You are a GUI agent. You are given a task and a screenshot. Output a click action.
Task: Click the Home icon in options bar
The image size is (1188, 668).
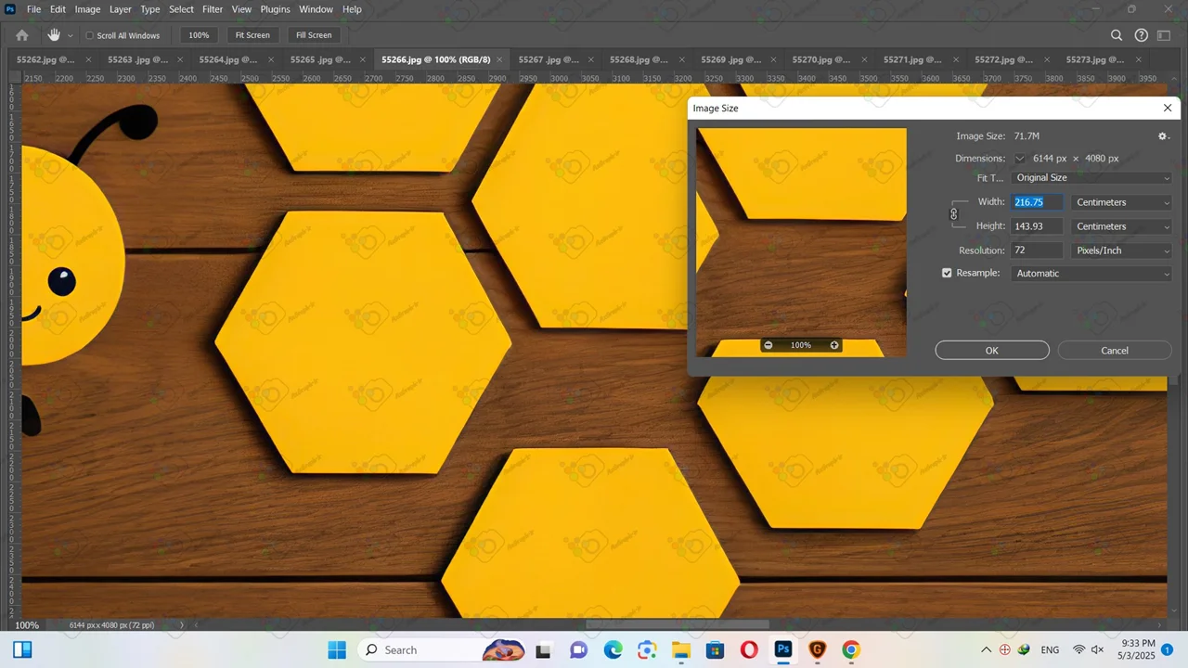(x=22, y=35)
